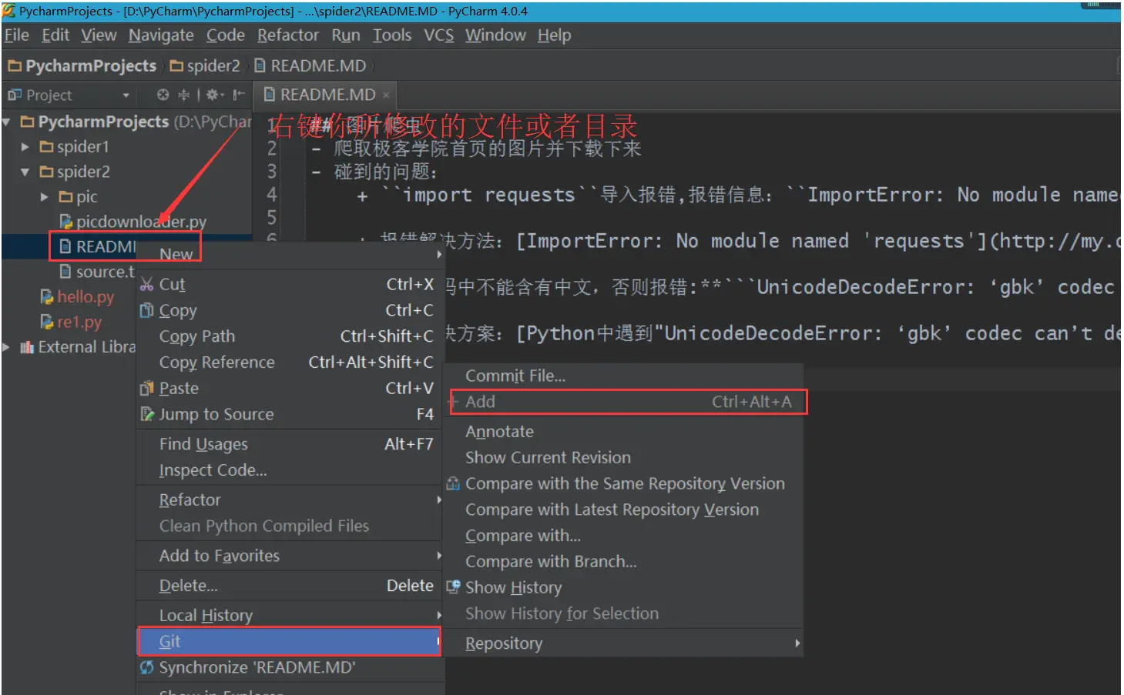Click the PycharmProjects breadcrumb folder icon
The height and width of the screenshot is (695, 1124).
pyautogui.click(x=15, y=66)
